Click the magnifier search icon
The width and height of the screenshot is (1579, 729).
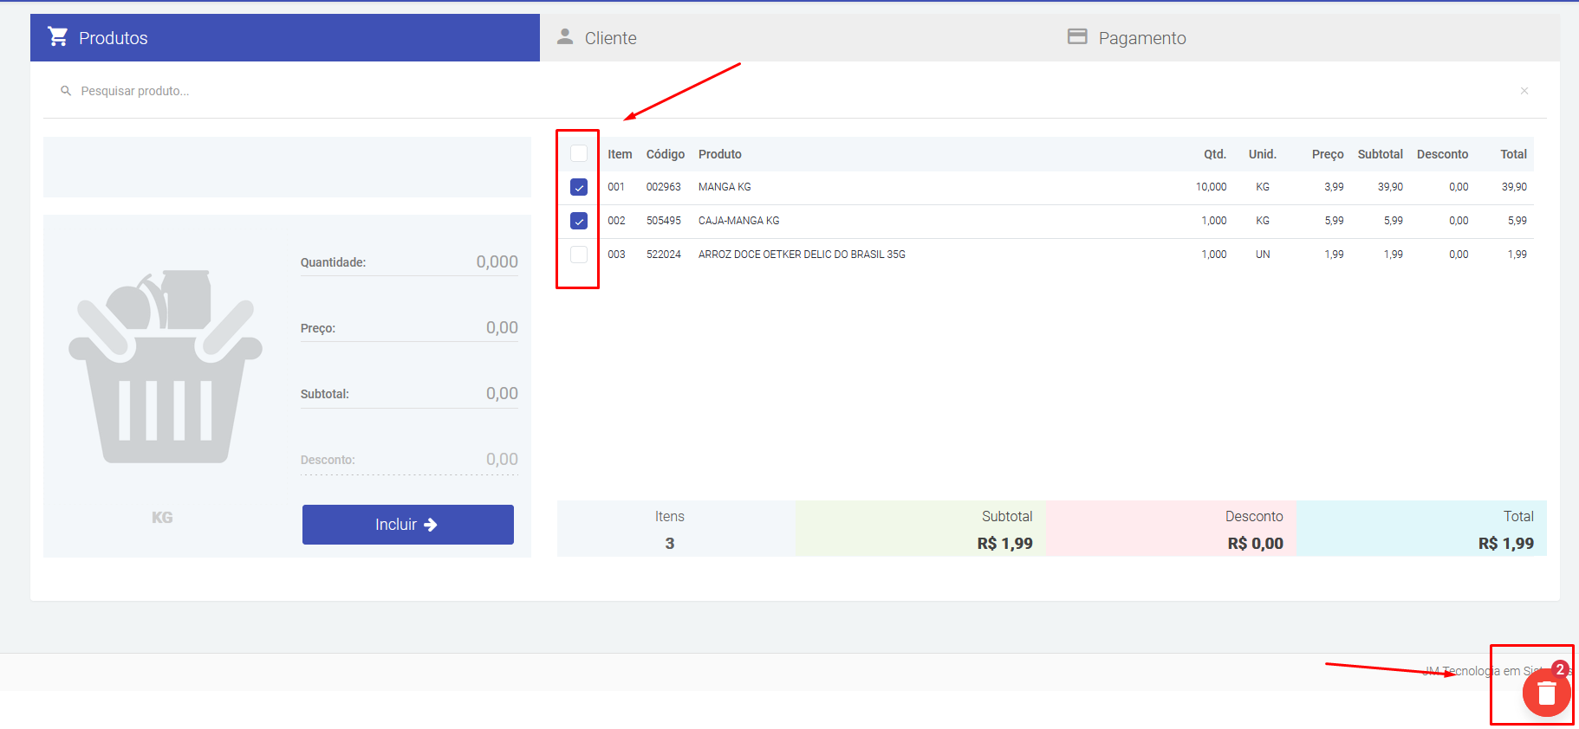[66, 91]
